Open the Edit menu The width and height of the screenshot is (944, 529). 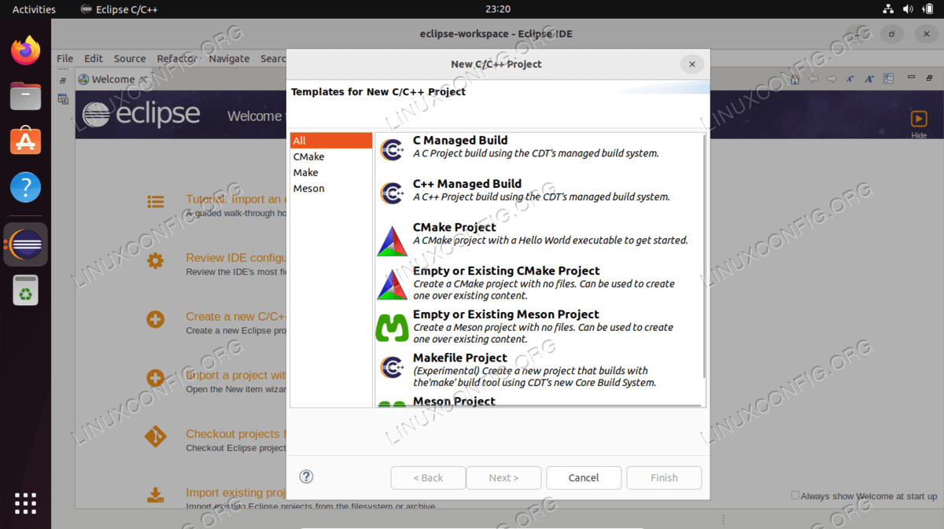pyautogui.click(x=94, y=58)
